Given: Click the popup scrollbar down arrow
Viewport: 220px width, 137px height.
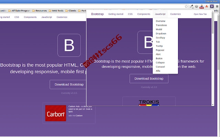Looking at the screenshot, I should pos(213,105).
